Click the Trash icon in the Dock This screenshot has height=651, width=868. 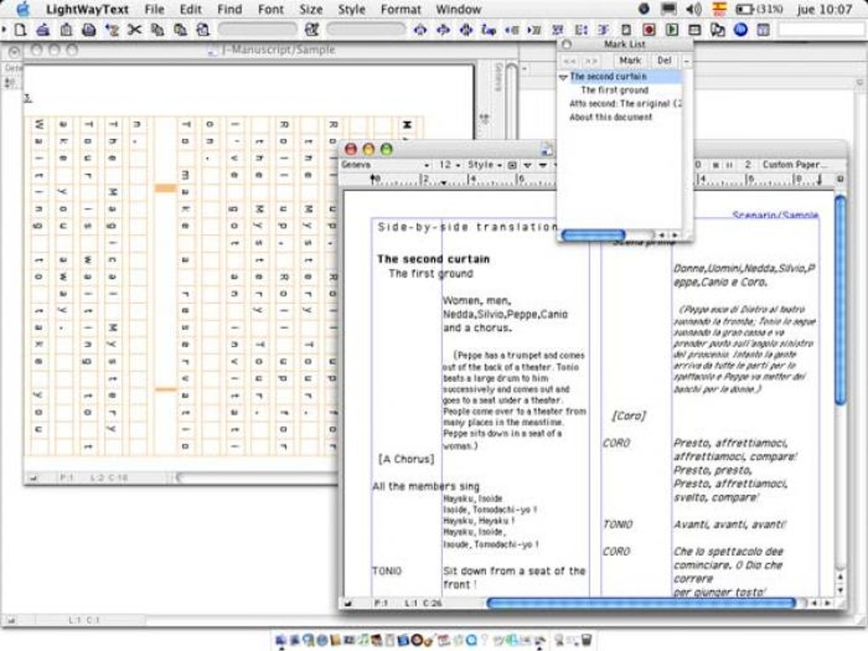pos(586,639)
